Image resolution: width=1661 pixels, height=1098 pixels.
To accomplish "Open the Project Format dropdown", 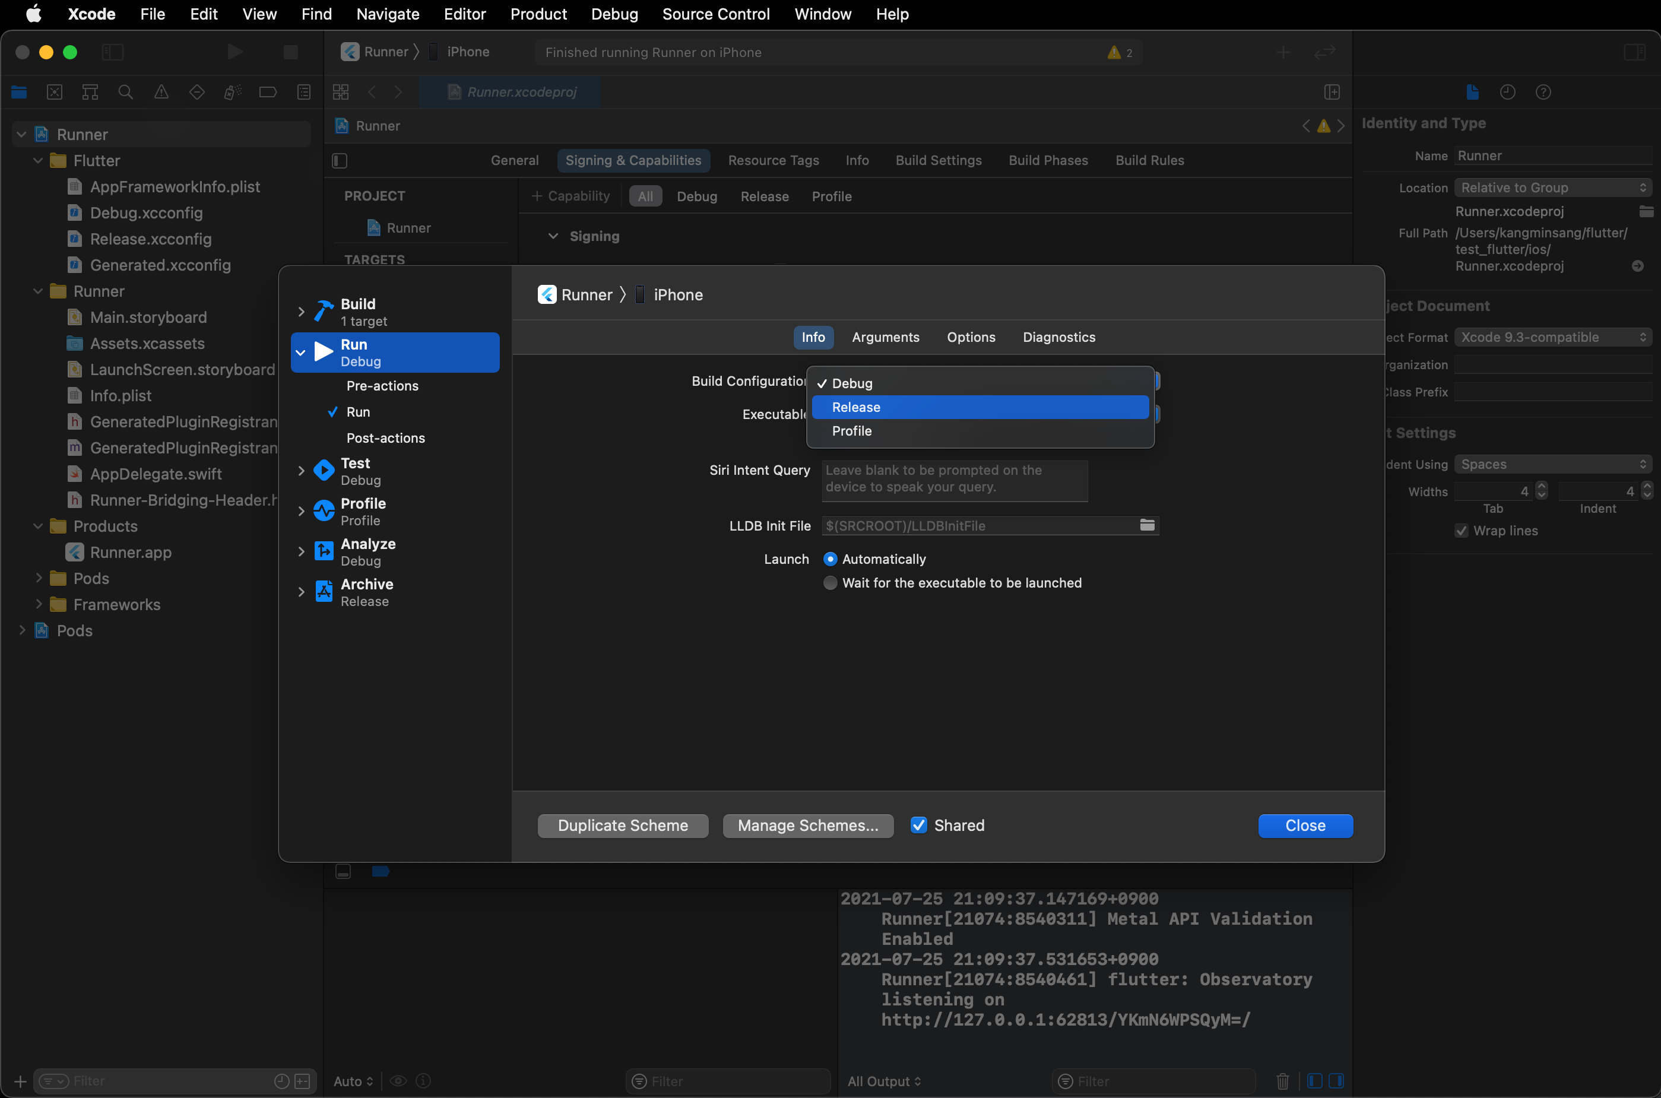I will pyautogui.click(x=1552, y=337).
